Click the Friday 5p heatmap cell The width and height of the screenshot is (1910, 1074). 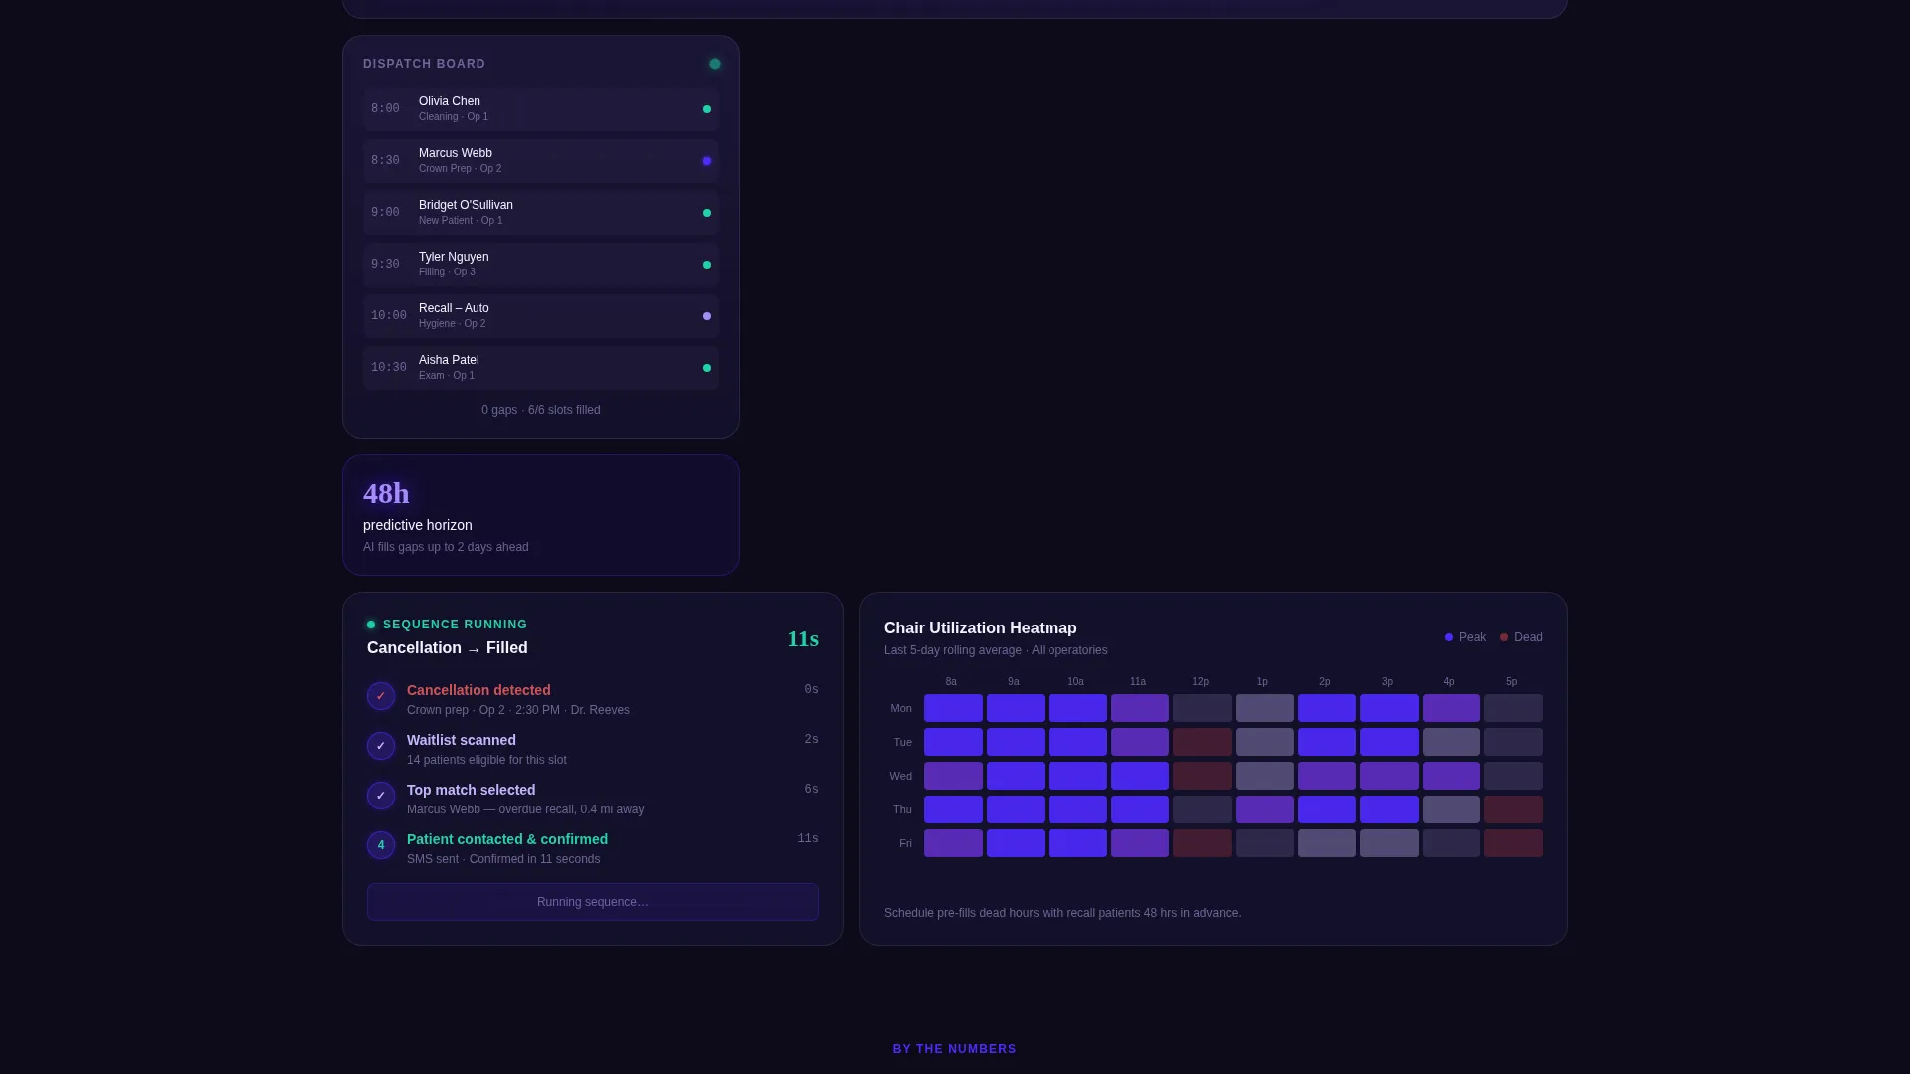click(x=1513, y=843)
